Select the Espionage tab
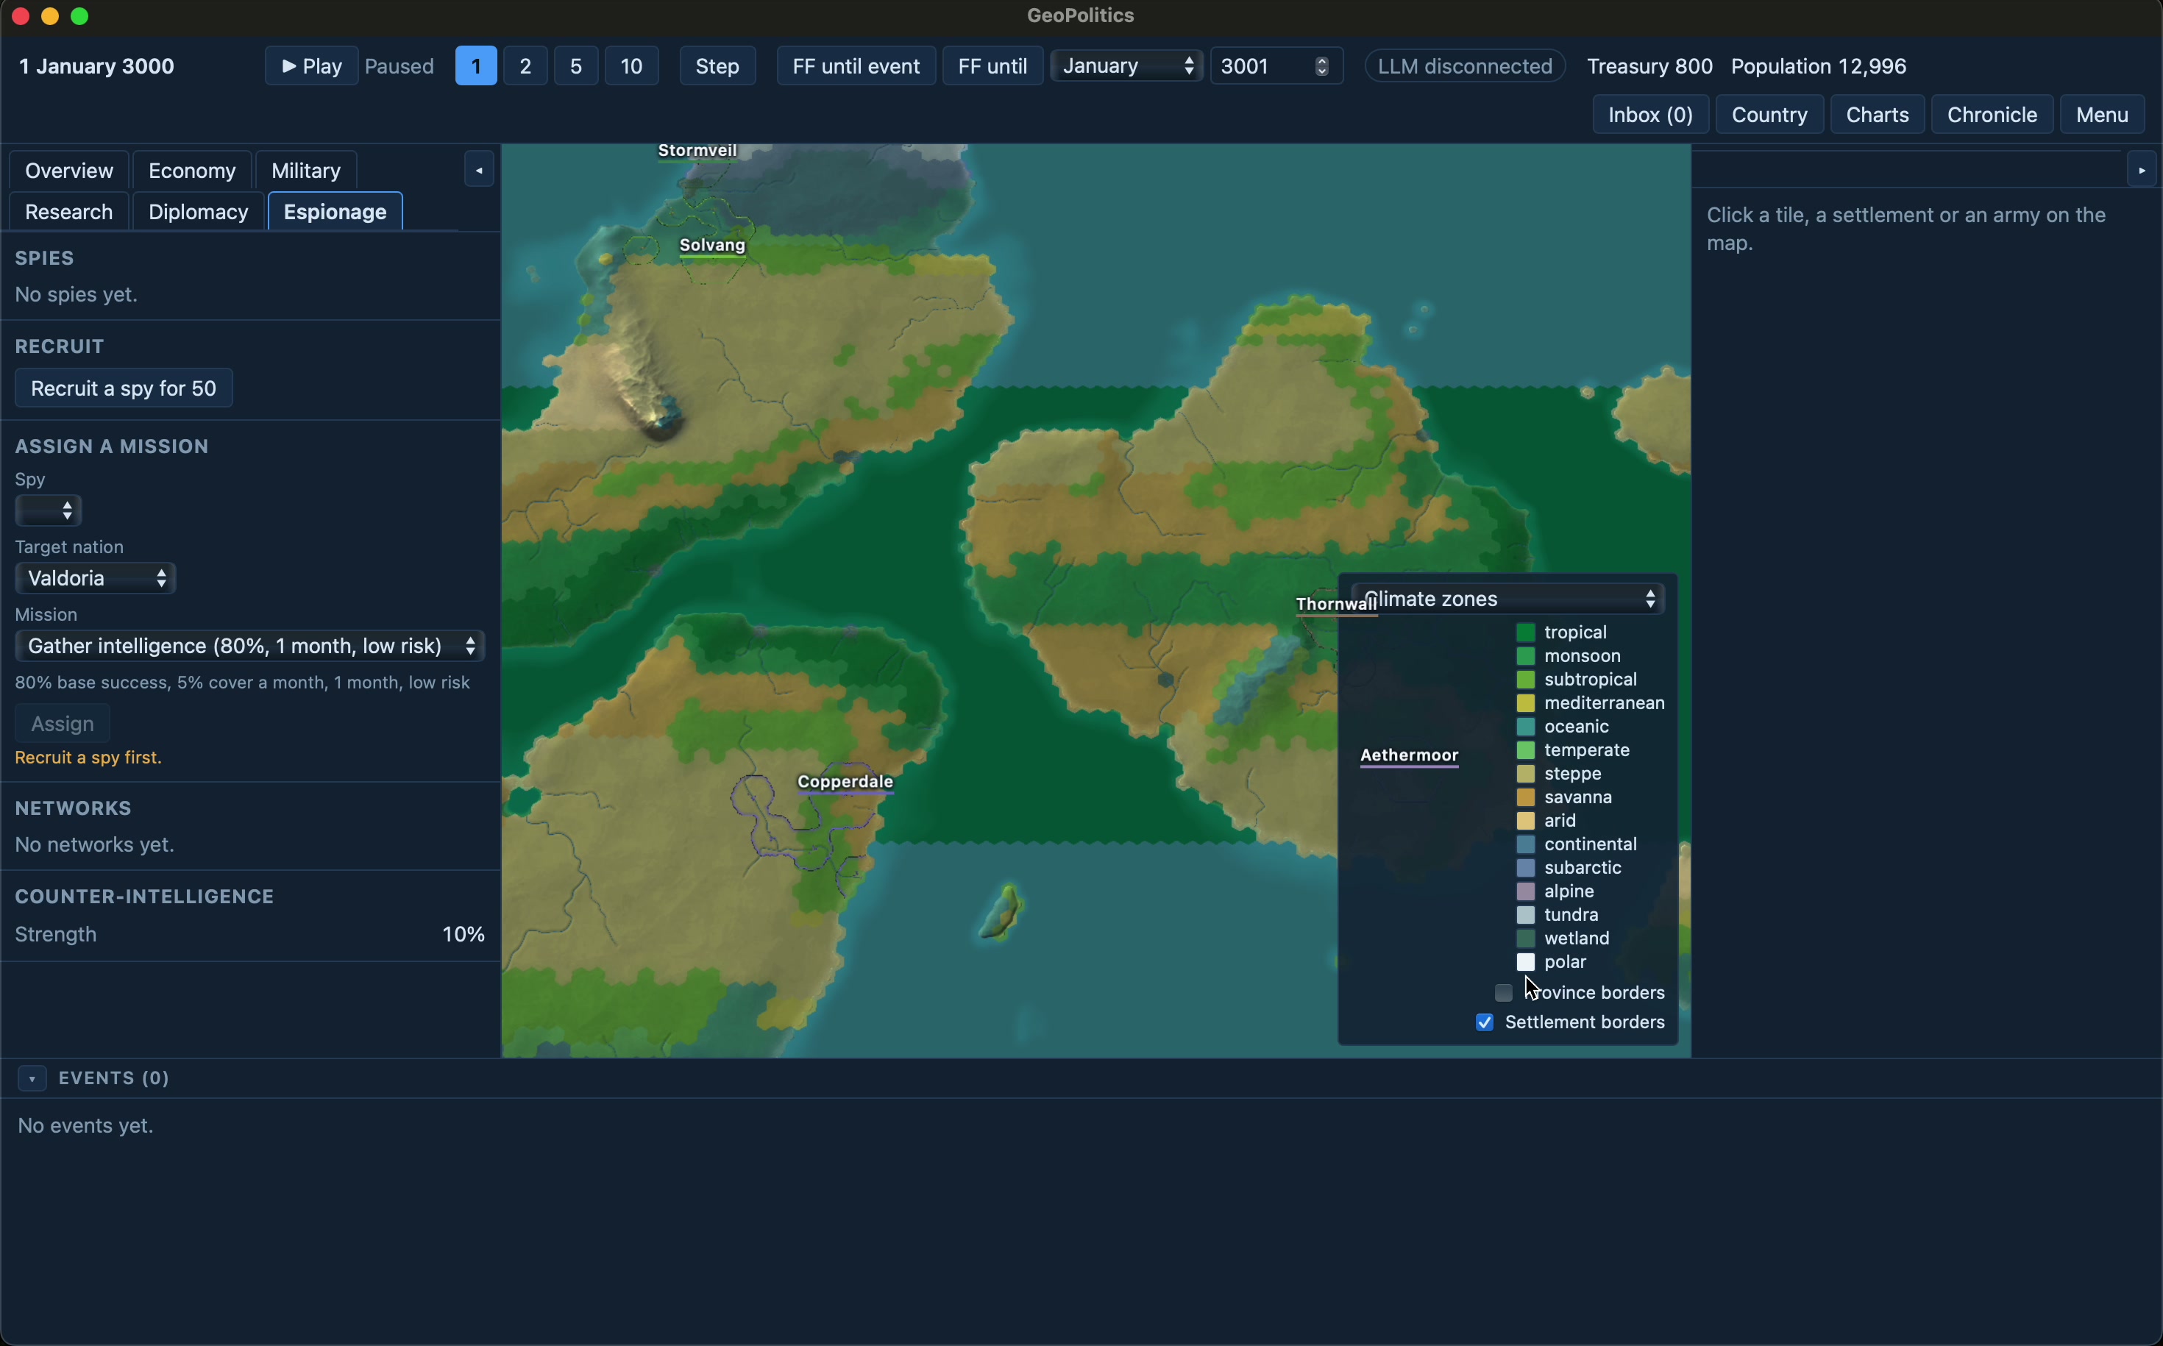Screen dimensions: 2163x1346 pyautogui.click(x=335, y=212)
